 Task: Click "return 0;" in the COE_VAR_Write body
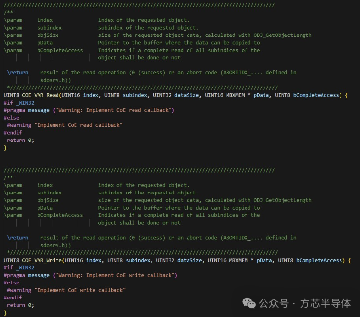(x=20, y=305)
